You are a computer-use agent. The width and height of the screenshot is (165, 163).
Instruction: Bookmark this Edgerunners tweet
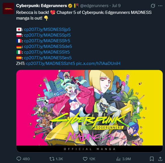click(x=152, y=159)
